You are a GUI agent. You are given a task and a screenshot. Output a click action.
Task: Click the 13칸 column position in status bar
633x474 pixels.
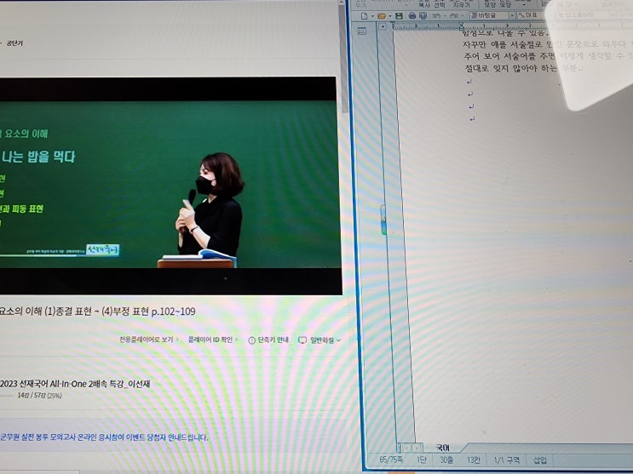click(x=473, y=460)
